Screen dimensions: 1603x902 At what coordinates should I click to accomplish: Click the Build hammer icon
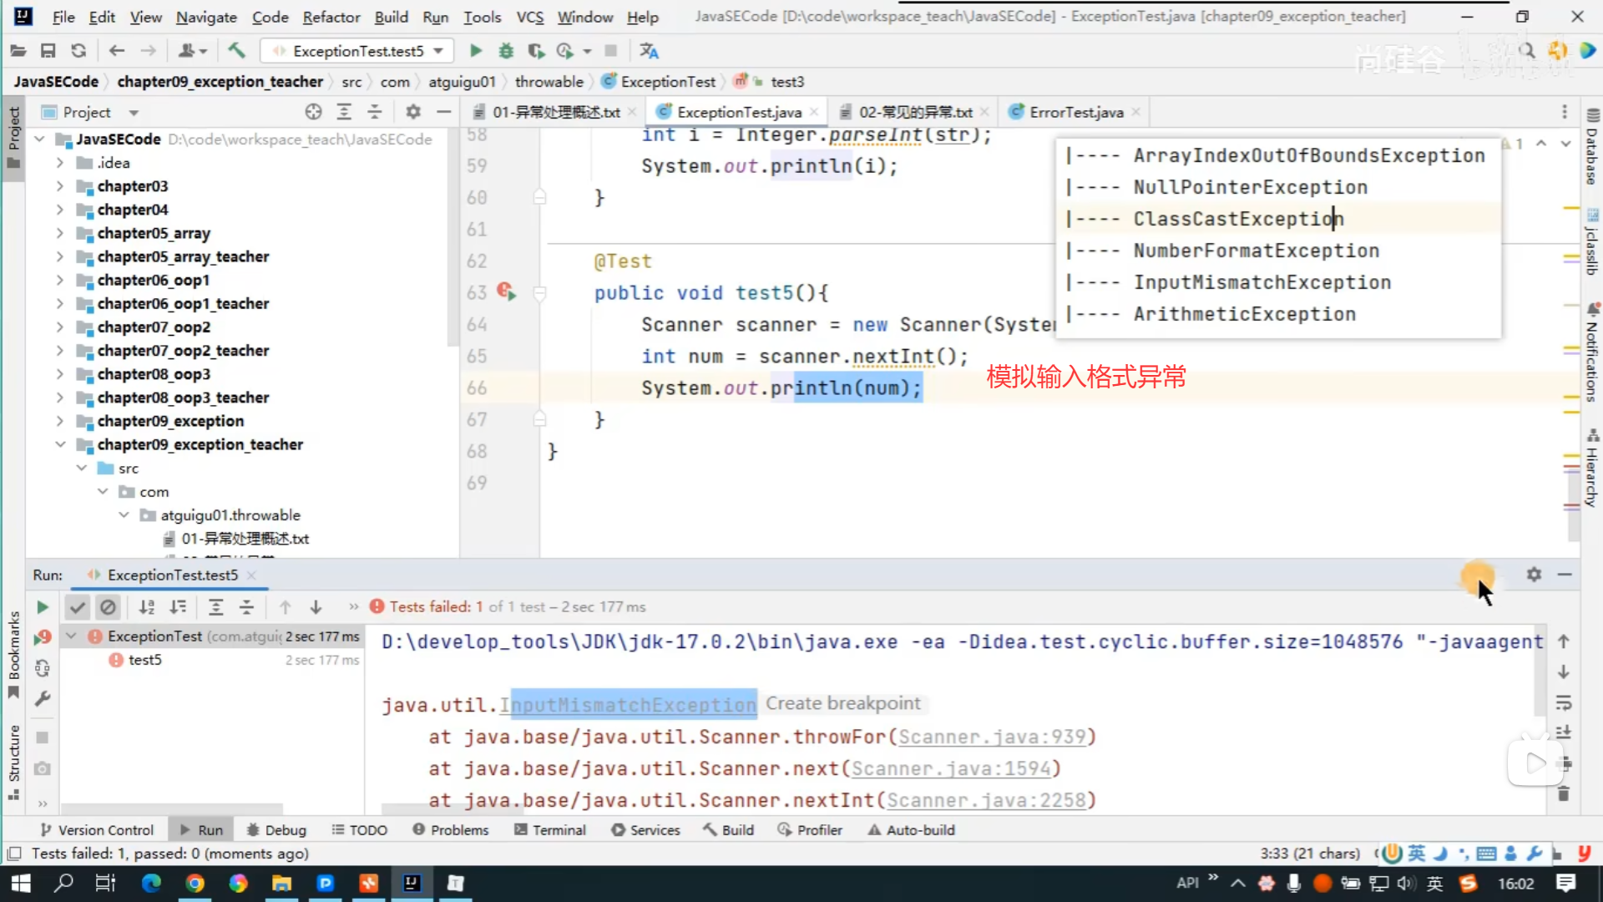pyautogui.click(x=237, y=51)
